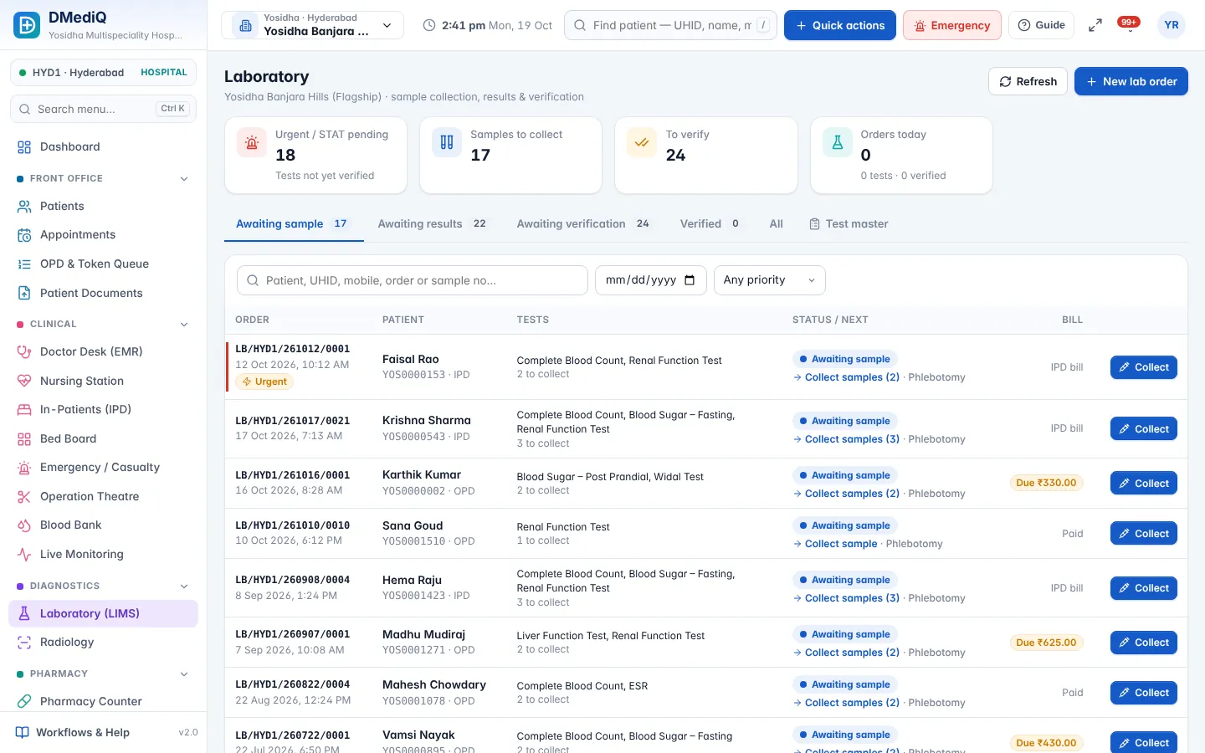The width and height of the screenshot is (1205, 753).
Task: Go to Operation Theatre
Action: [103, 496]
